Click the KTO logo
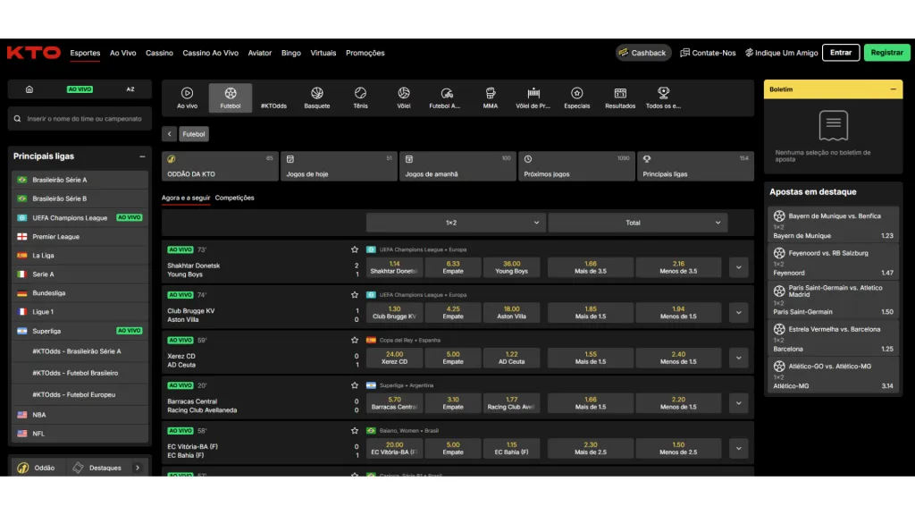This screenshot has height=515, width=915. 34,53
